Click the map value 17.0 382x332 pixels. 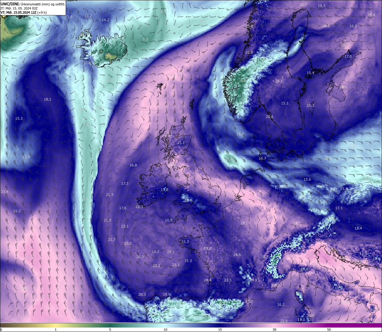[348, 57]
